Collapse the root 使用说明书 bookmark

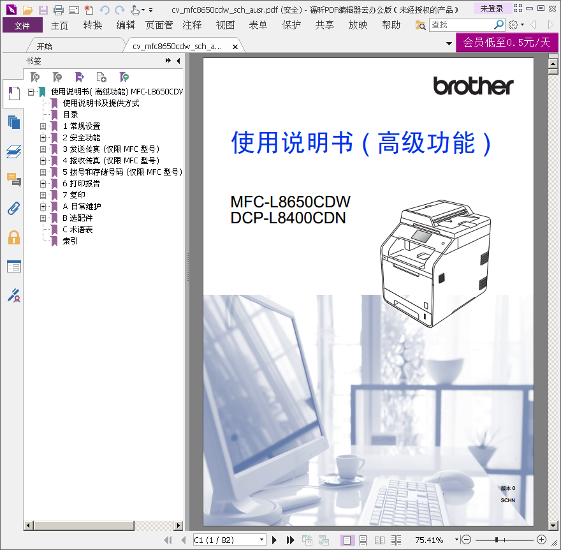coord(31,92)
